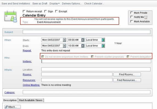This screenshot has height=109, width=157.
Task: Open date picker for Ends date
Action: 64,46
